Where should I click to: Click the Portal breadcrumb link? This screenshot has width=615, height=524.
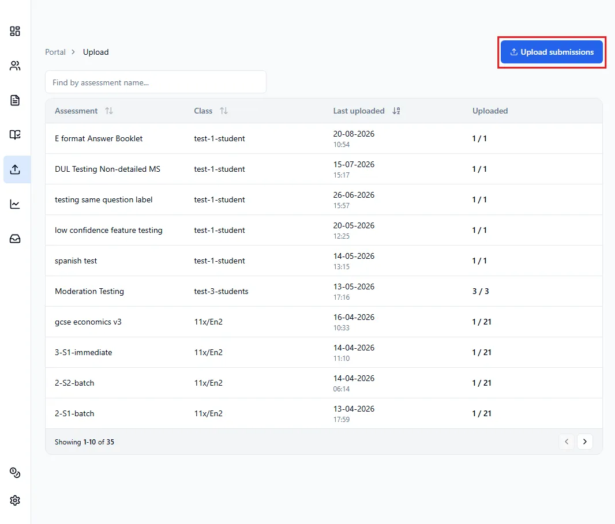tap(55, 52)
